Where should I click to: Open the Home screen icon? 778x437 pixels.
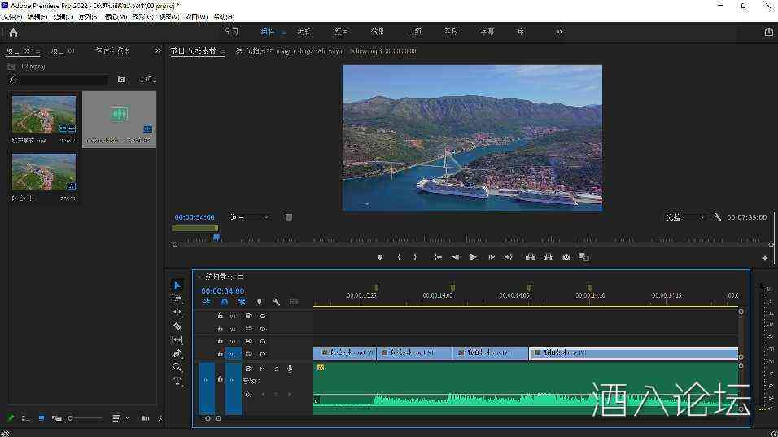click(x=13, y=33)
